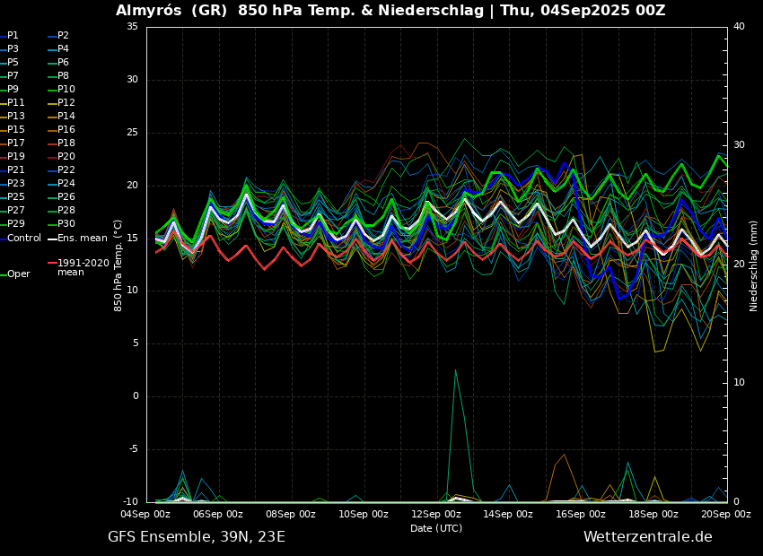Click the Niederschlag (mm) axis label

(754, 265)
